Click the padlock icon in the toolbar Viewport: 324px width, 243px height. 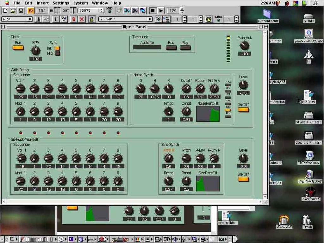coord(92,19)
